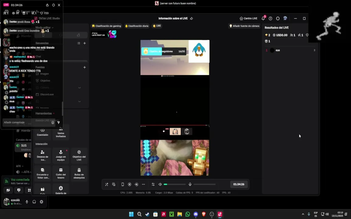Open the Coemisión tool
351x219 pixels.
[x=43, y=132]
